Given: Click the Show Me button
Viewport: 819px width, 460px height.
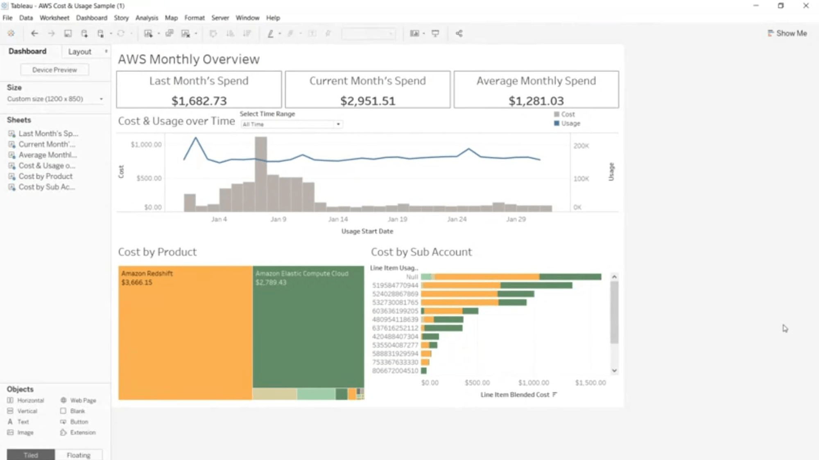Looking at the screenshot, I should (x=787, y=34).
